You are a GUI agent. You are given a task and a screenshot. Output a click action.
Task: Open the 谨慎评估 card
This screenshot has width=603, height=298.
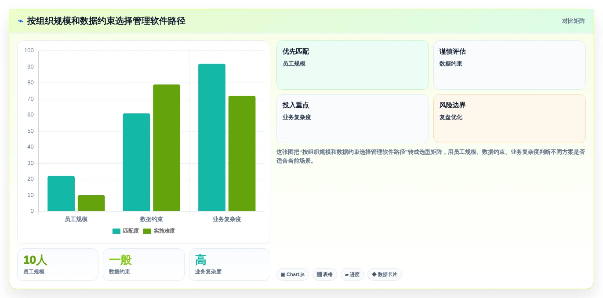(509, 65)
